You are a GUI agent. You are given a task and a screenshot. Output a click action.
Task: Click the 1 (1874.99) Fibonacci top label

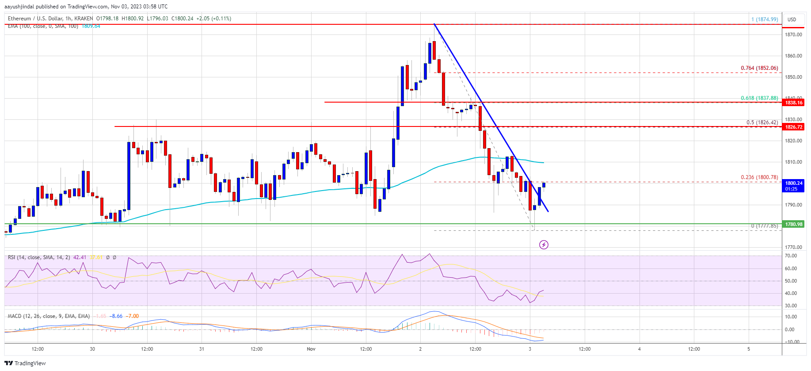pyautogui.click(x=765, y=19)
